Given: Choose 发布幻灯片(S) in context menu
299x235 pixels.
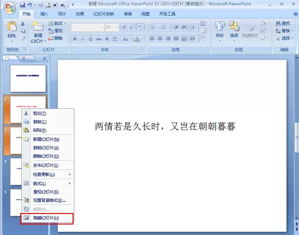Looking at the screenshot, I should [48, 165].
